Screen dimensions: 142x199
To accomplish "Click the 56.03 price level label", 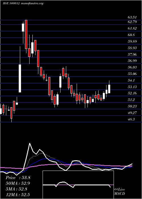I will 132,67.
